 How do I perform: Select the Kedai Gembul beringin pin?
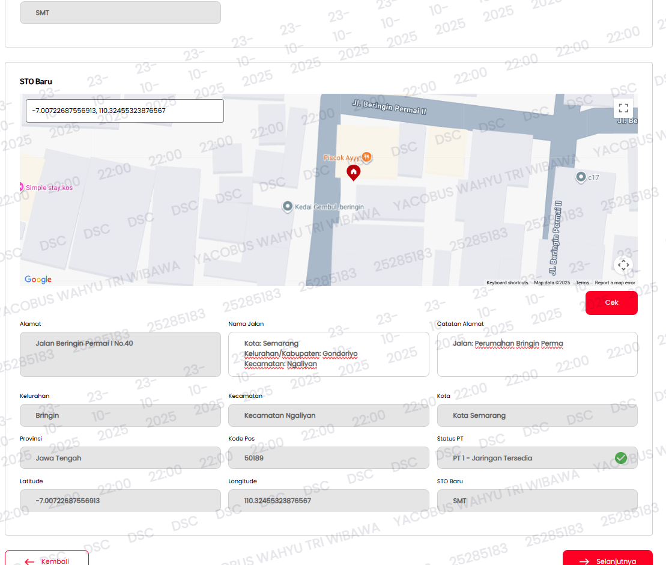[288, 207]
